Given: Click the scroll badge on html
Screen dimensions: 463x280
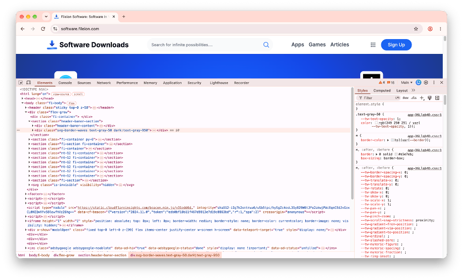Looking at the screenshot, I should pyautogui.click(x=78, y=94).
